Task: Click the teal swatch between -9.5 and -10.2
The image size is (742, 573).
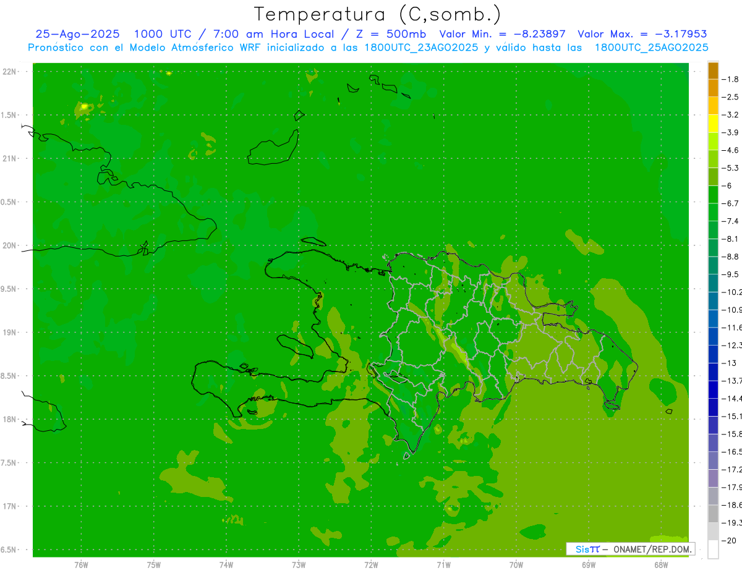Action: pos(713,283)
